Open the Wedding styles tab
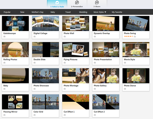 tap(83, 12)
